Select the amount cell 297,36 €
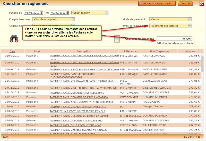206x141 pixels. point(194,130)
